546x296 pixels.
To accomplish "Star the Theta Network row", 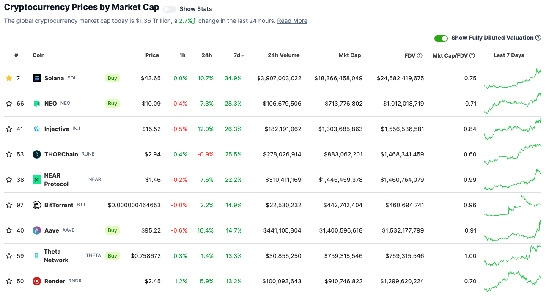I will click(x=9, y=256).
